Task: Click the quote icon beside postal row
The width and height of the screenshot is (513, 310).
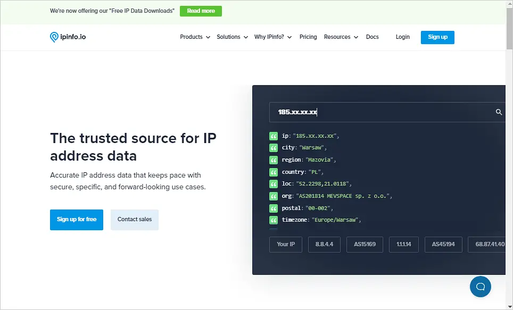Action: (x=274, y=208)
